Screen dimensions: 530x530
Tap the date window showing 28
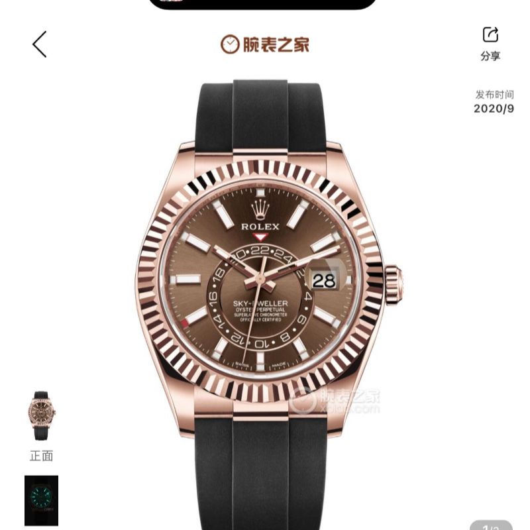(x=324, y=280)
